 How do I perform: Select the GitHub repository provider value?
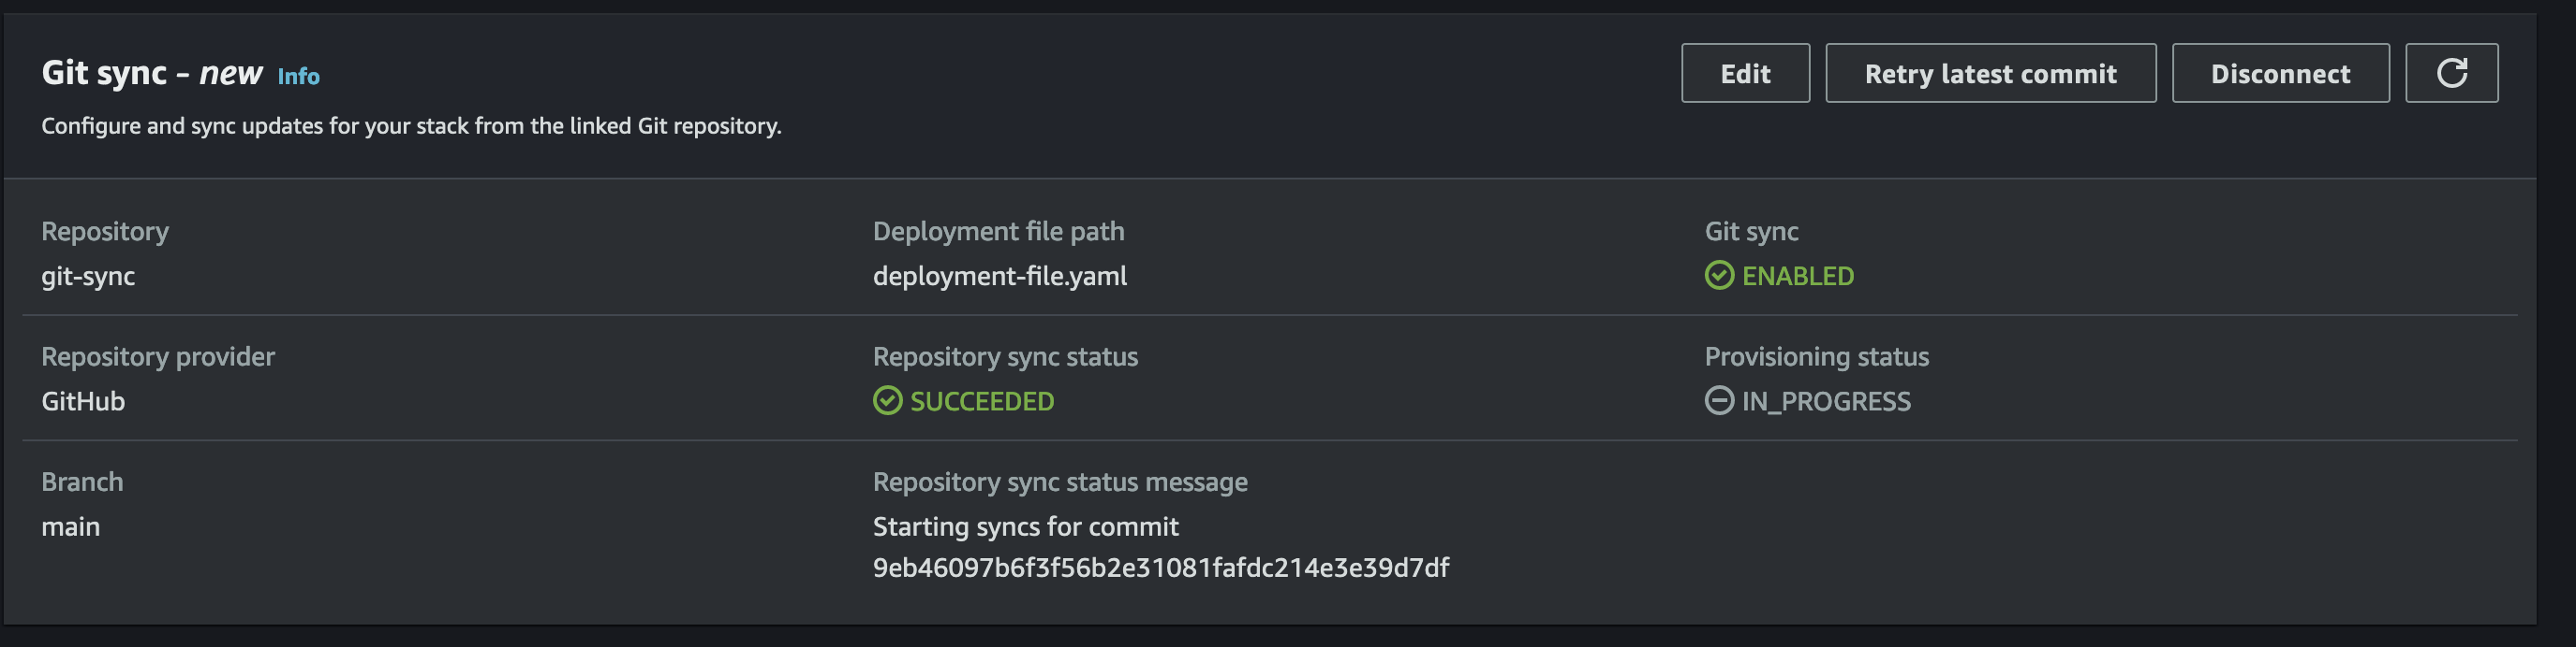click(83, 401)
